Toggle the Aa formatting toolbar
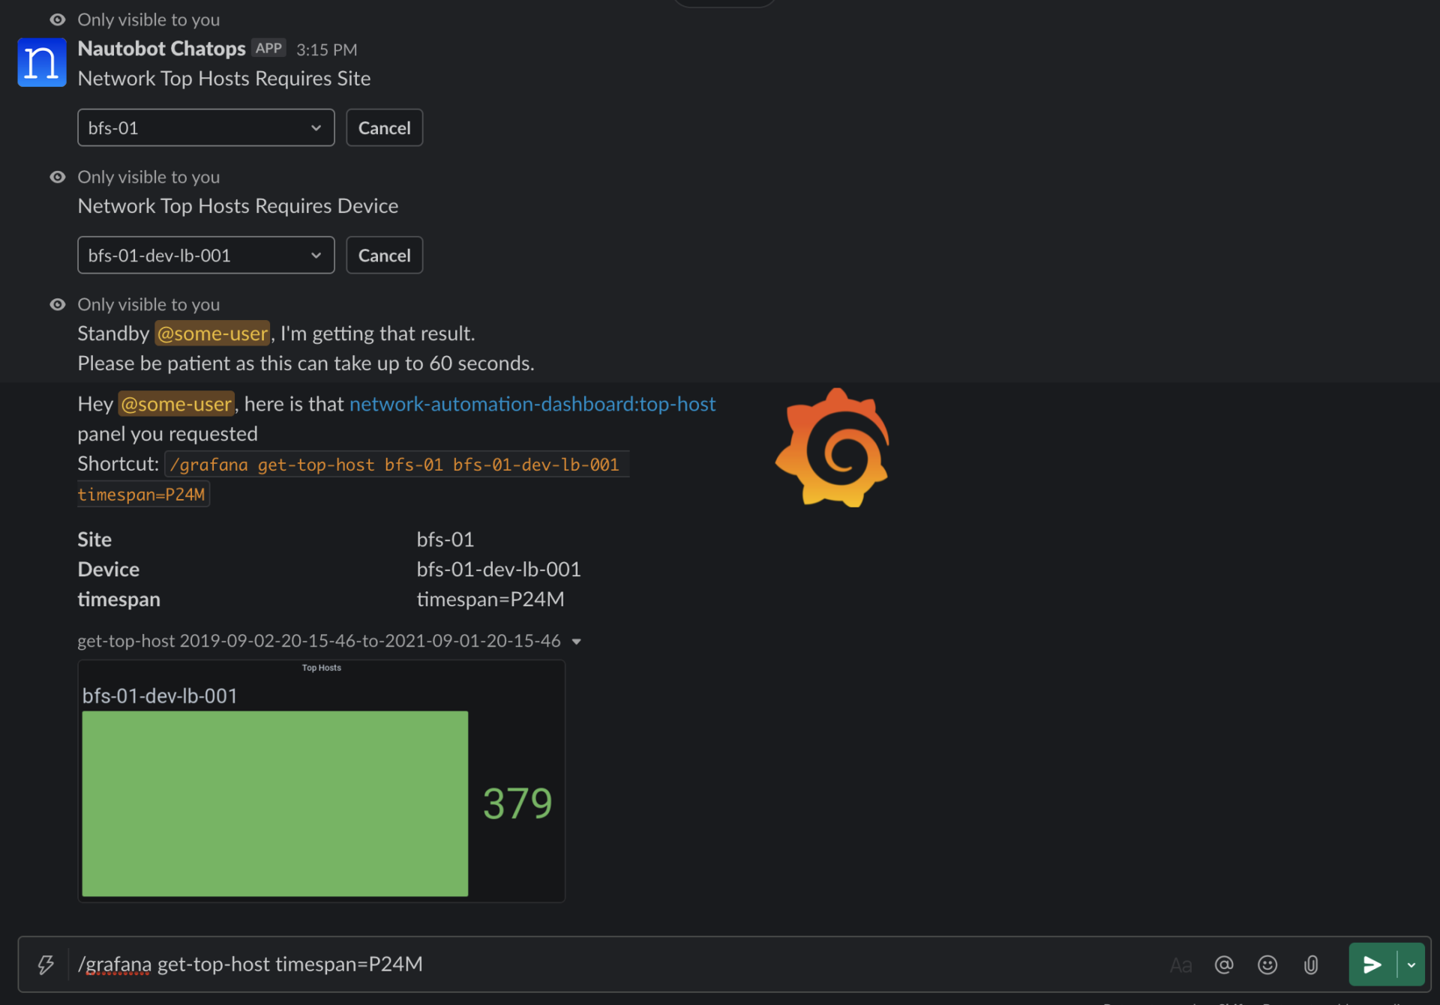This screenshot has width=1440, height=1005. point(1180,965)
